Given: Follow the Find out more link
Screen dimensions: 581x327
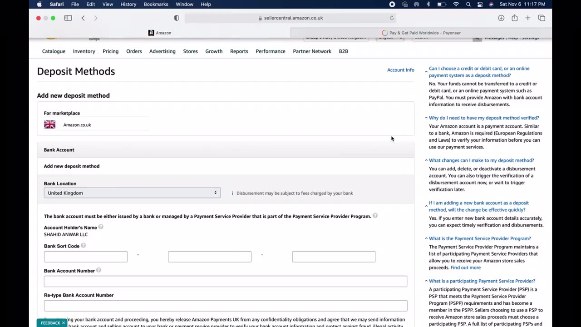Looking at the screenshot, I should 465,268.
